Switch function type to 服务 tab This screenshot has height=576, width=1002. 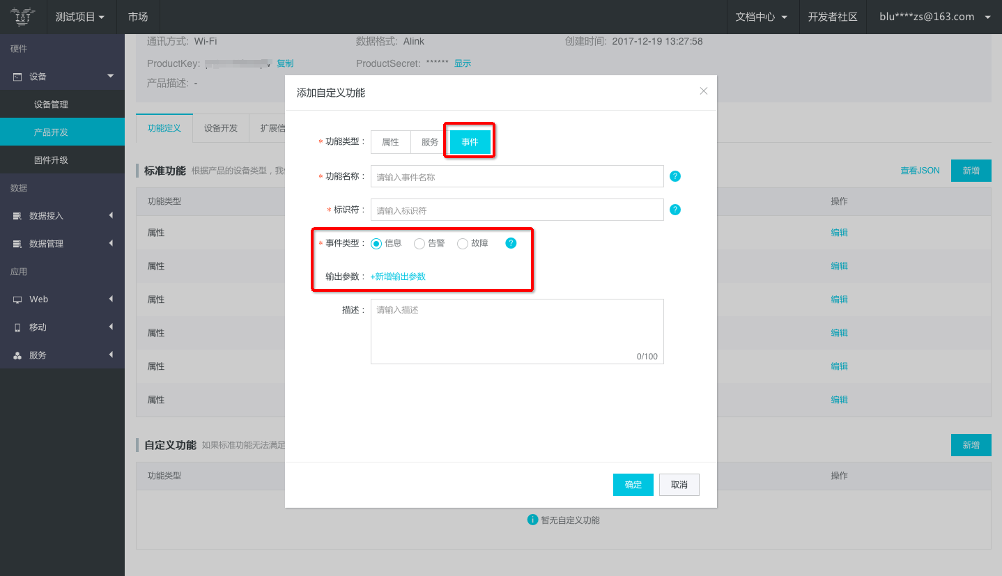(x=429, y=142)
